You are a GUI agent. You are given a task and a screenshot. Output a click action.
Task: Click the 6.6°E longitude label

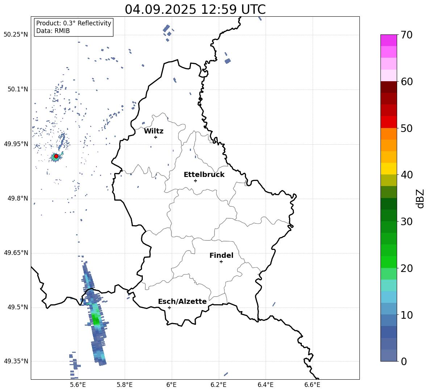[x=312, y=385]
